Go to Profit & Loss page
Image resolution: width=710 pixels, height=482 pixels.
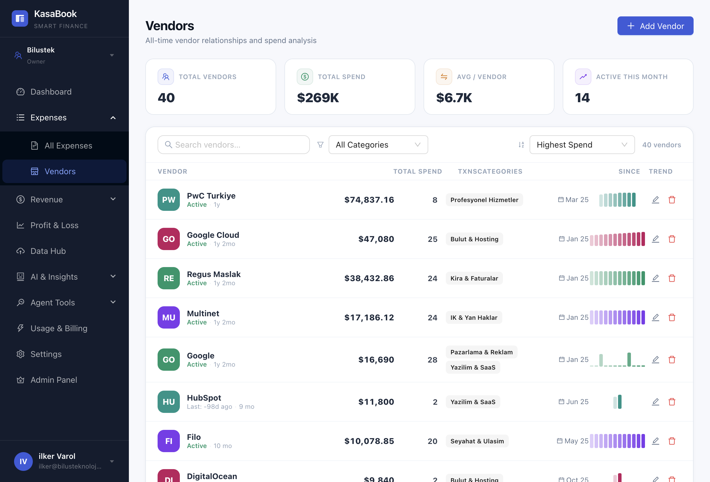pyautogui.click(x=54, y=225)
